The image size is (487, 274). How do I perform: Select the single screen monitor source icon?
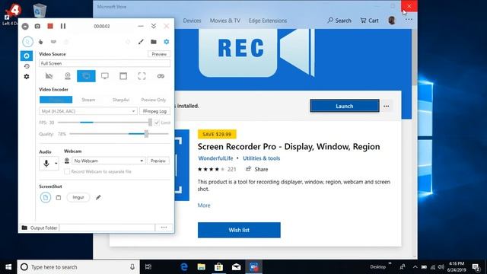click(105, 76)
